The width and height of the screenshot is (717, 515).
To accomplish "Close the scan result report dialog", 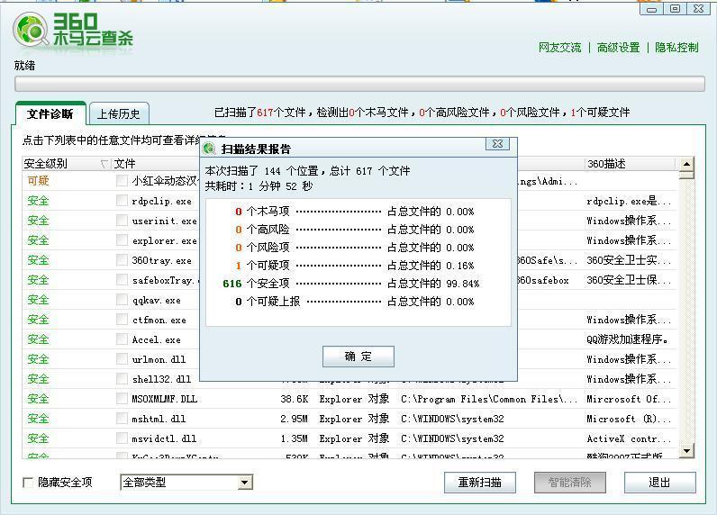I will tap(497, 143).
